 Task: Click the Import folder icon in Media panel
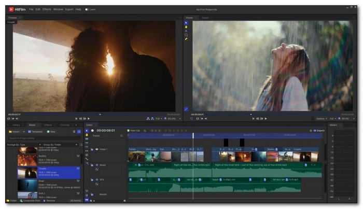point(10,131)
